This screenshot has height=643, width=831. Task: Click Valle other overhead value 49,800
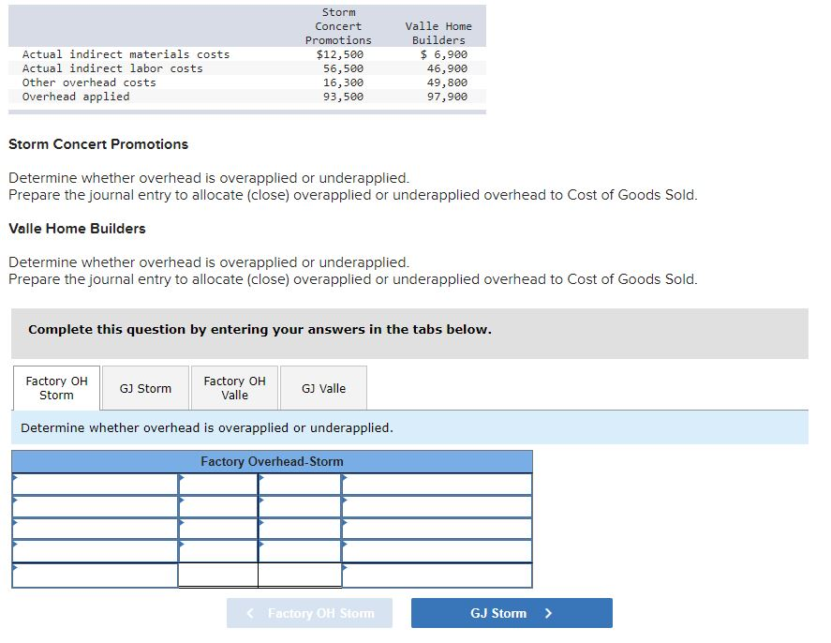pos(447,82)
